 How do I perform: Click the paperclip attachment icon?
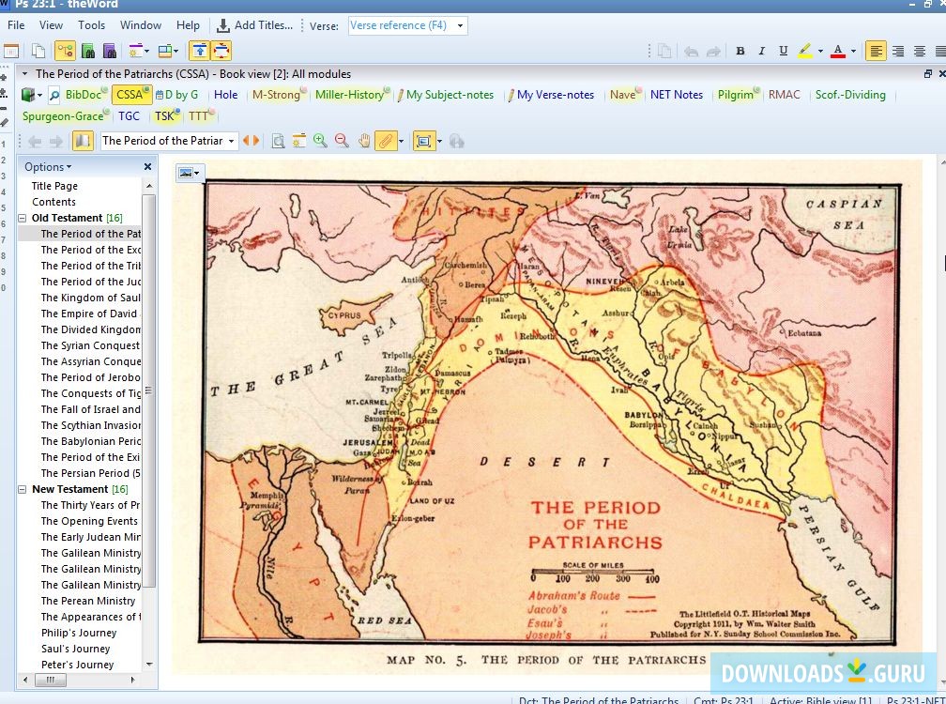pos(385,141)
